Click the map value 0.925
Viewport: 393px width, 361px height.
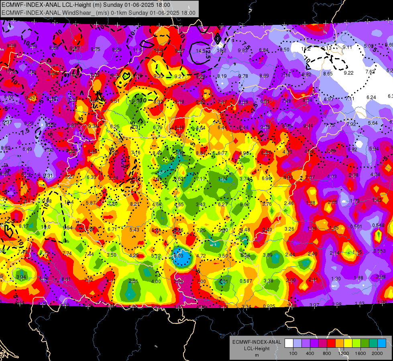269,306
